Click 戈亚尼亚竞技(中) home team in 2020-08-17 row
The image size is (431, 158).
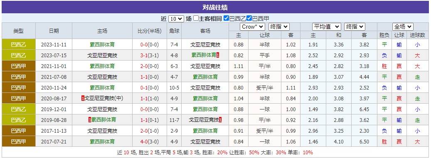click(103, 98)
